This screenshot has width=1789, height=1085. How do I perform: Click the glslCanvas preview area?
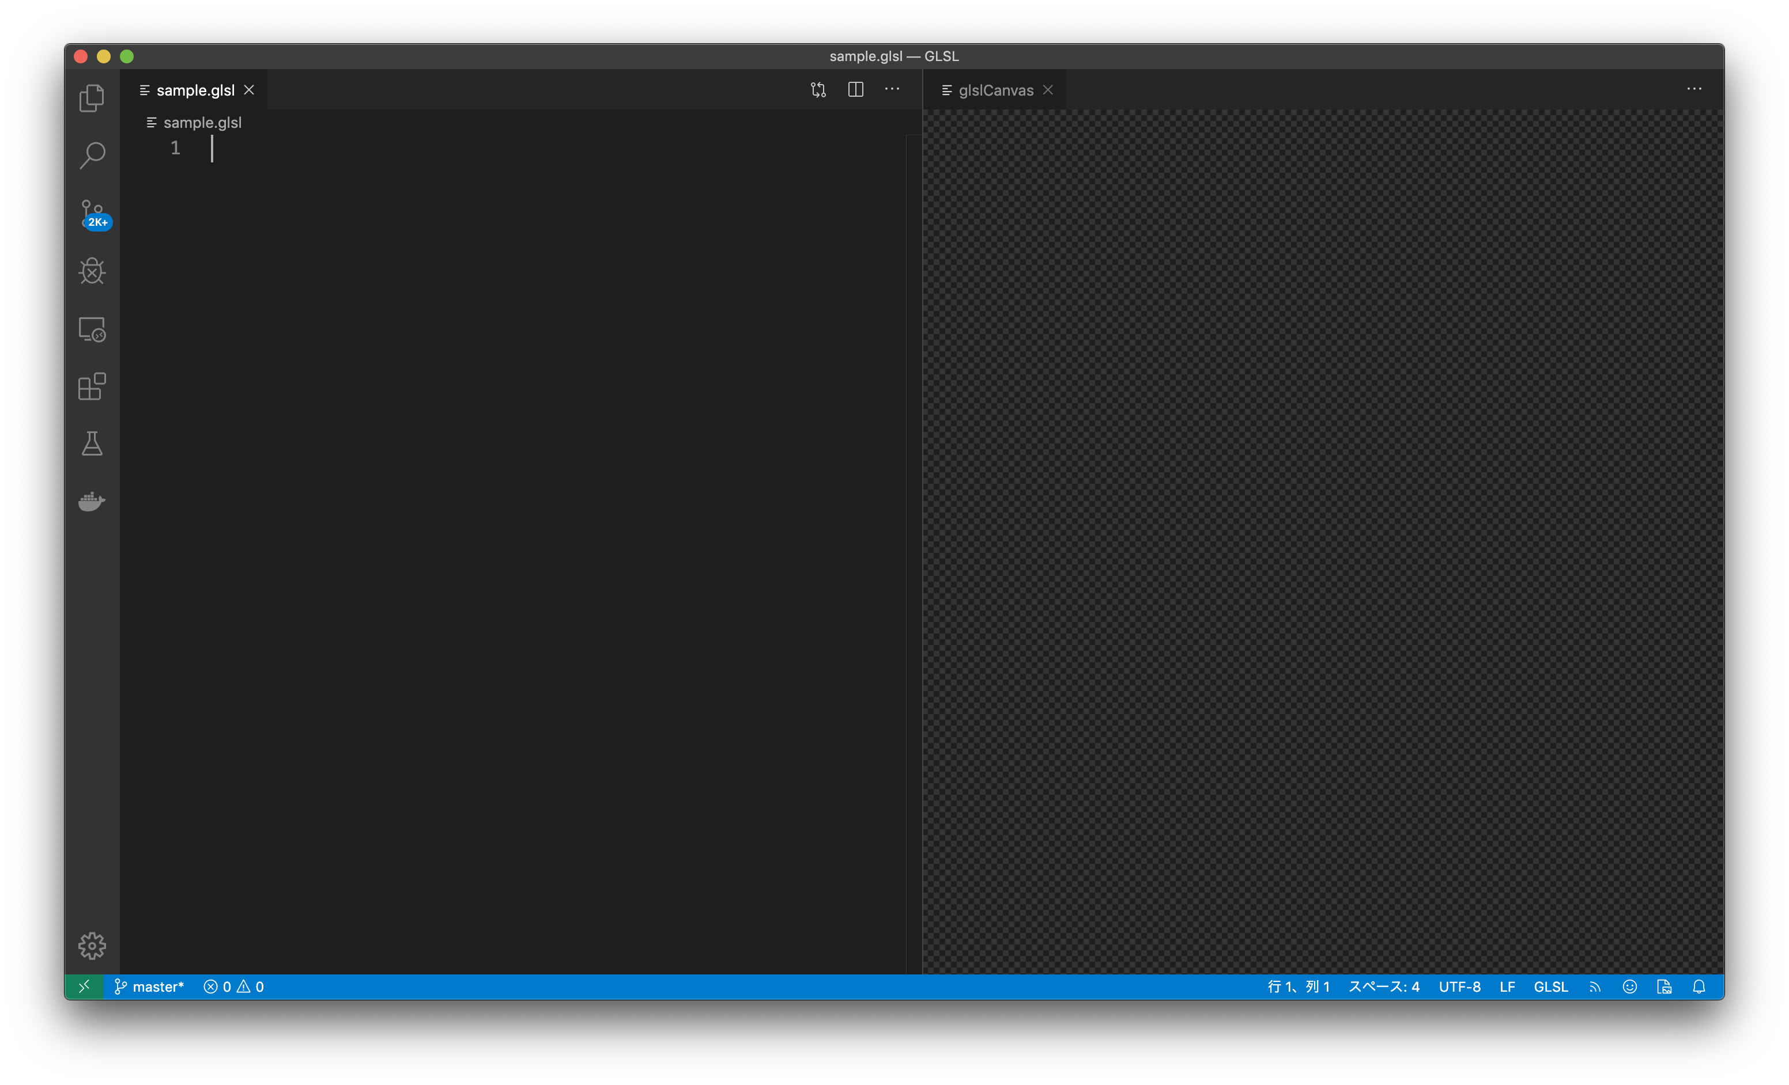coord(1323,542)
